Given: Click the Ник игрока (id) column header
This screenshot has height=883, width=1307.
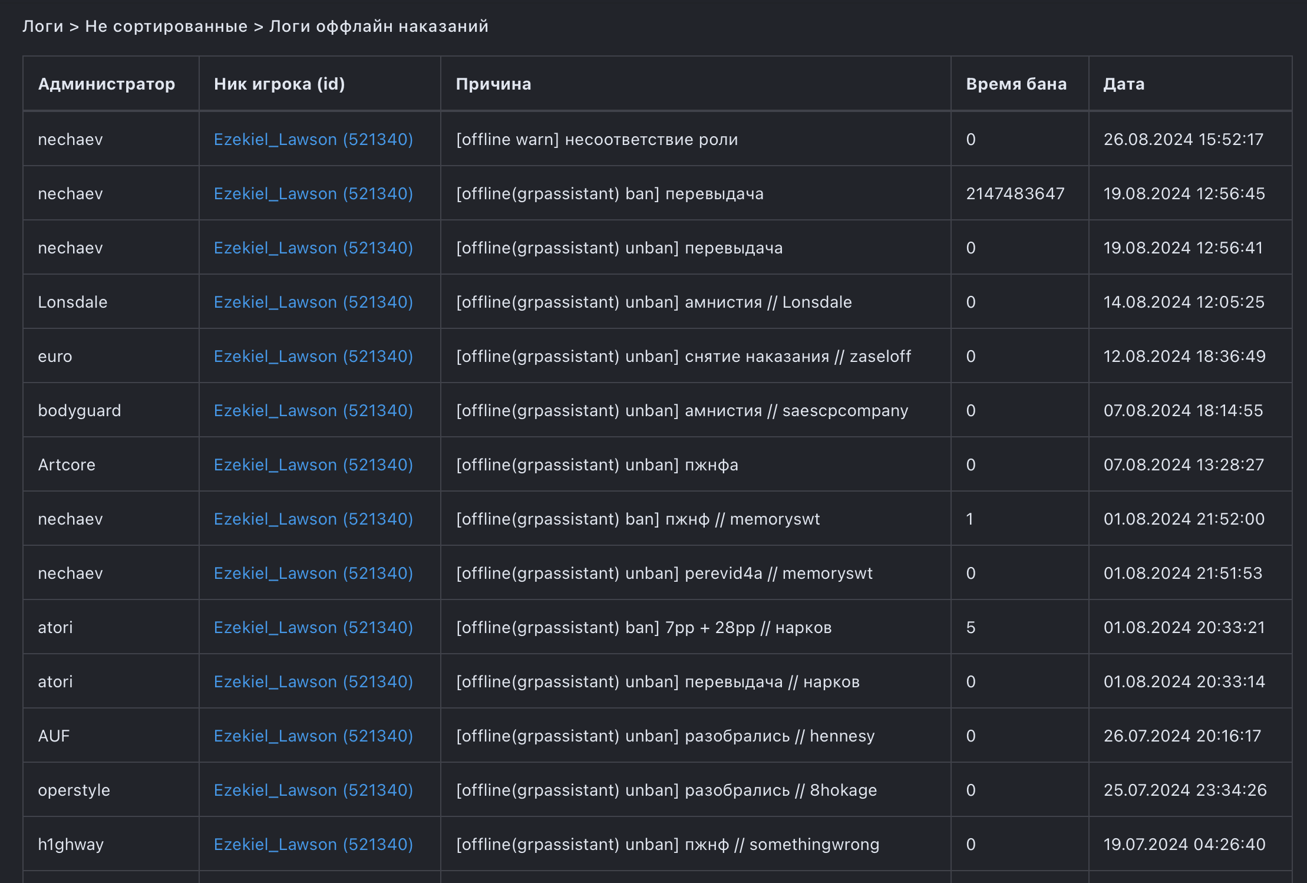Looking at the screenshot, I should coord(279,84).
